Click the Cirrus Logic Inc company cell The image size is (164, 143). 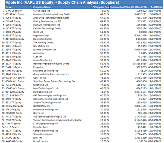[x=42, y=11]
